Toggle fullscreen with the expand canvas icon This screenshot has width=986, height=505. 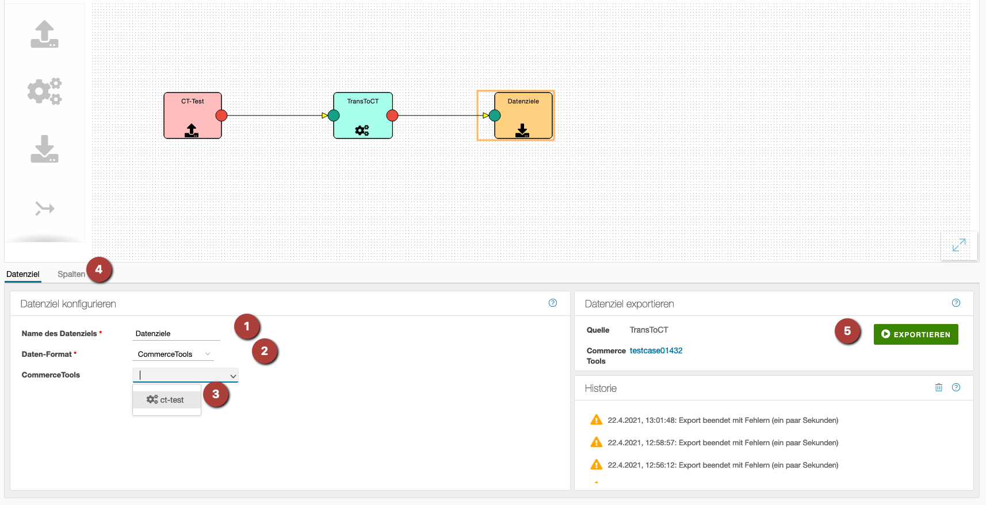click(958, 245)
